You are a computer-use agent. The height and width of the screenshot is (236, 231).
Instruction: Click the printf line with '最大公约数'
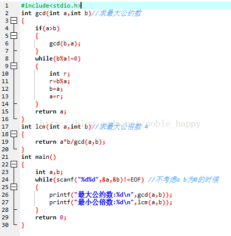[x=111, y=195]
